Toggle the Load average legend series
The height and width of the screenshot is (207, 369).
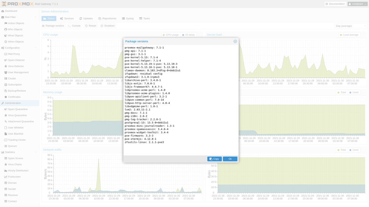coord(349,35)
